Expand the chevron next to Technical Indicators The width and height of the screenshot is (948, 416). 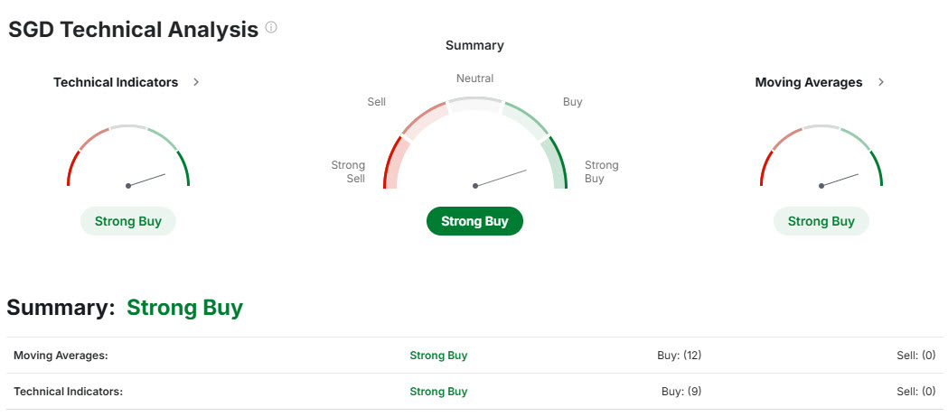coord(196,82)
